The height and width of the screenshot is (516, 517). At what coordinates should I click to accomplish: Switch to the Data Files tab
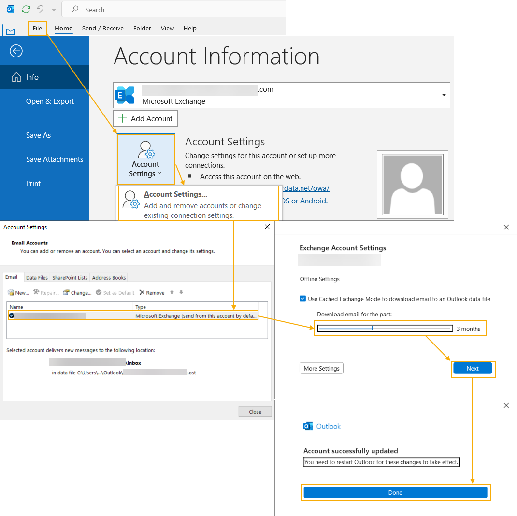pyautogui.click(x=37, y=278)
